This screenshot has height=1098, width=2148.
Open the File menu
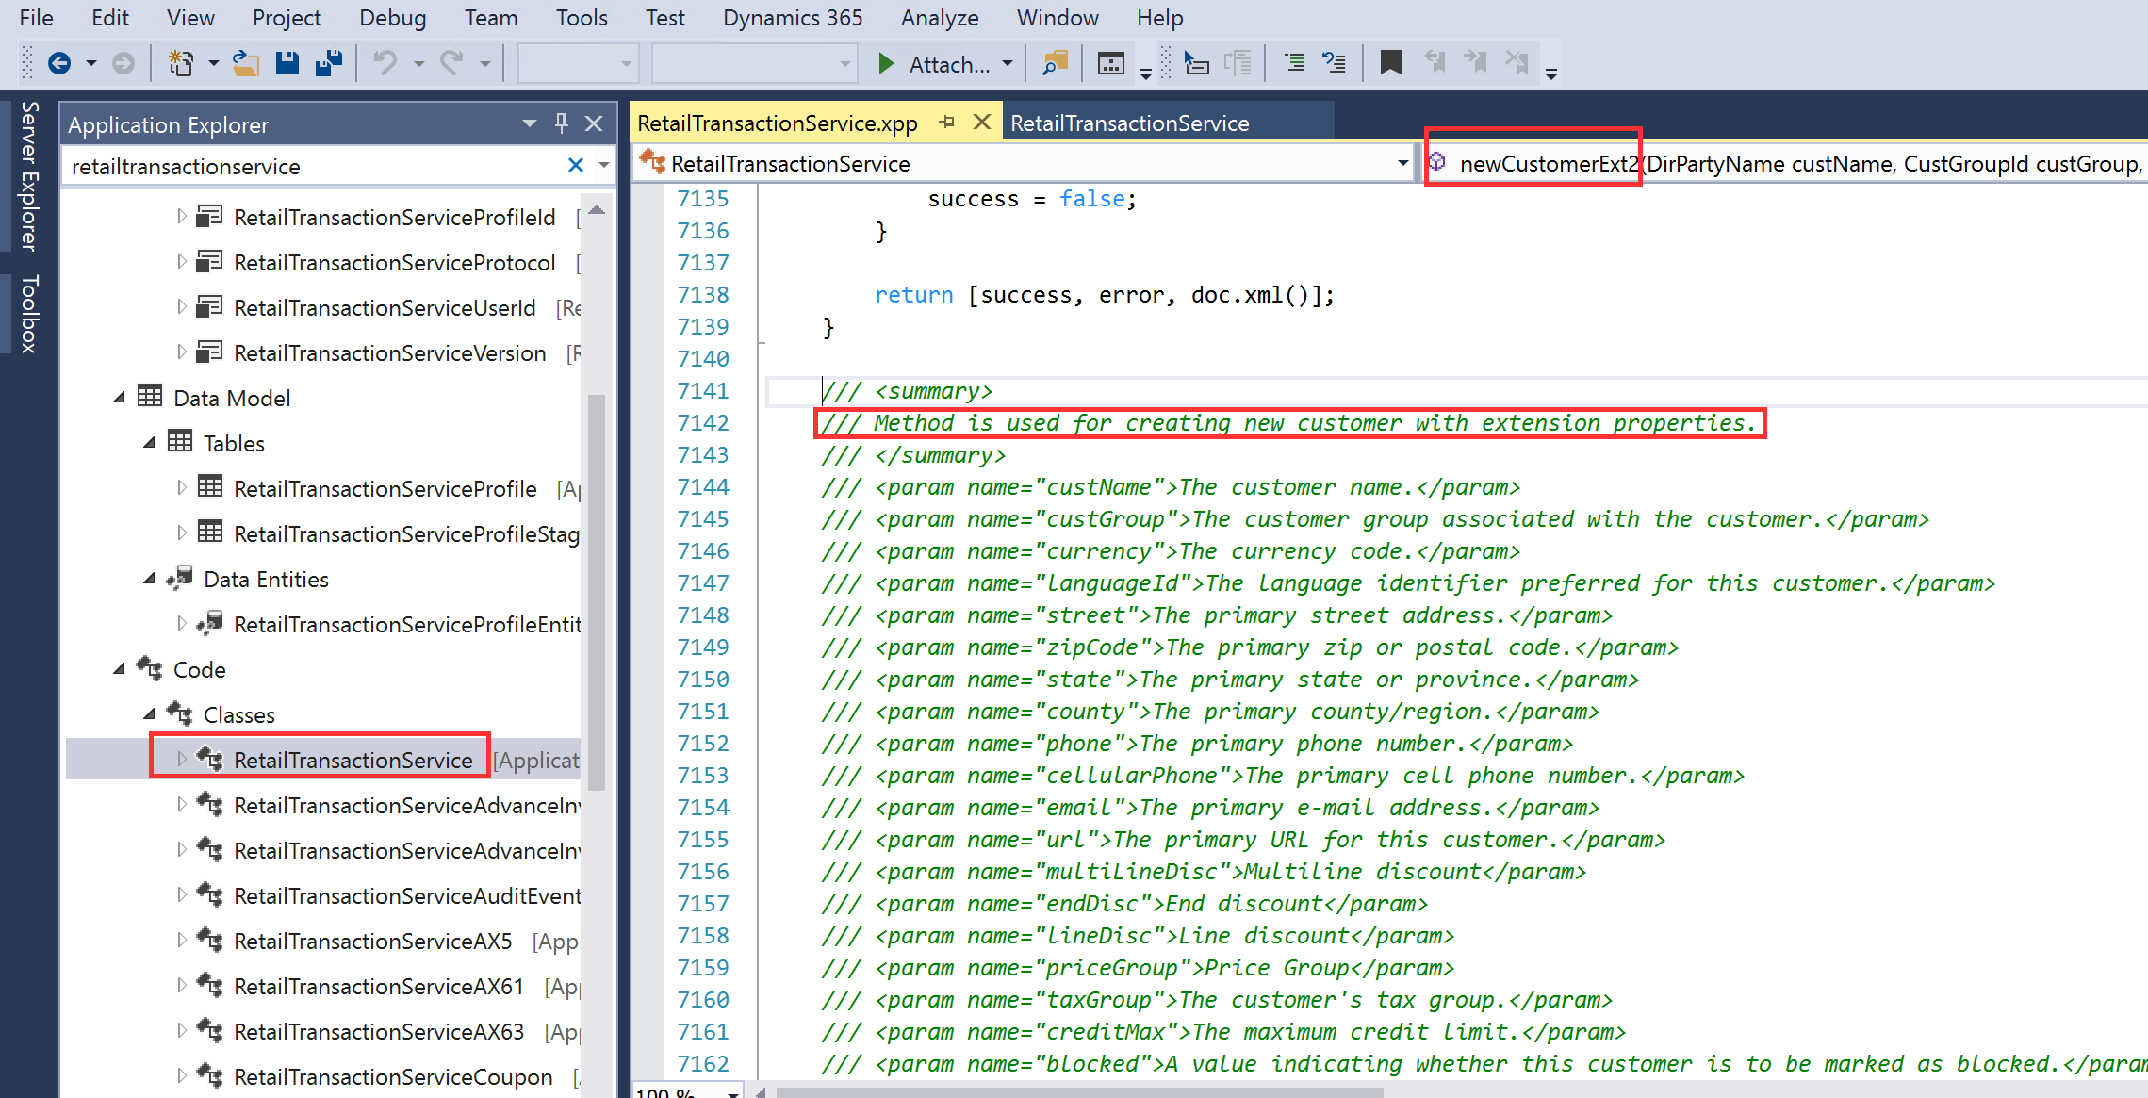(36, 18)
